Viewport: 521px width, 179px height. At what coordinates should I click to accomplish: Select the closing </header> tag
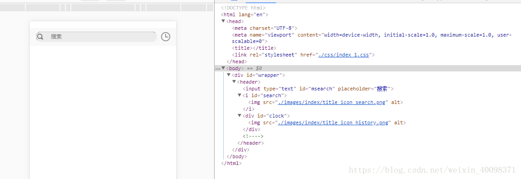(251, 143)
